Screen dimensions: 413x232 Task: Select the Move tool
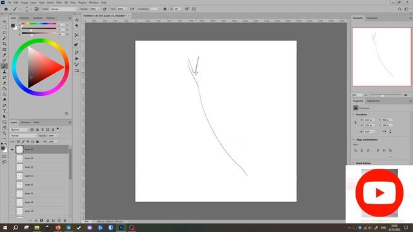tap(5, 21)
